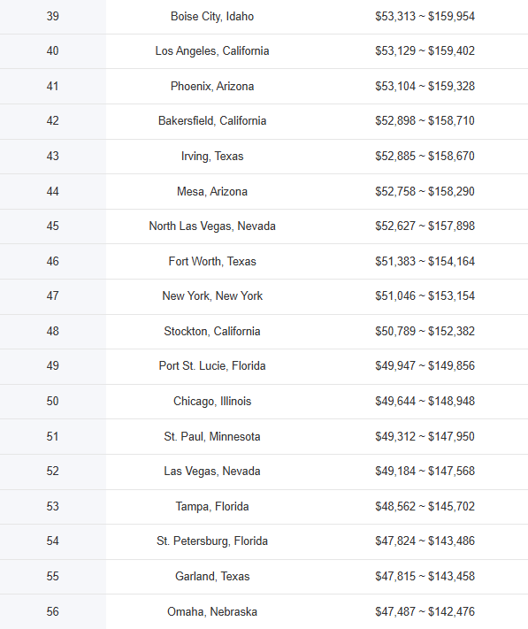Screen dimensions: 528x629
Task: Click salary range $53,129 ~ $159,402
Action: point(425,51)
